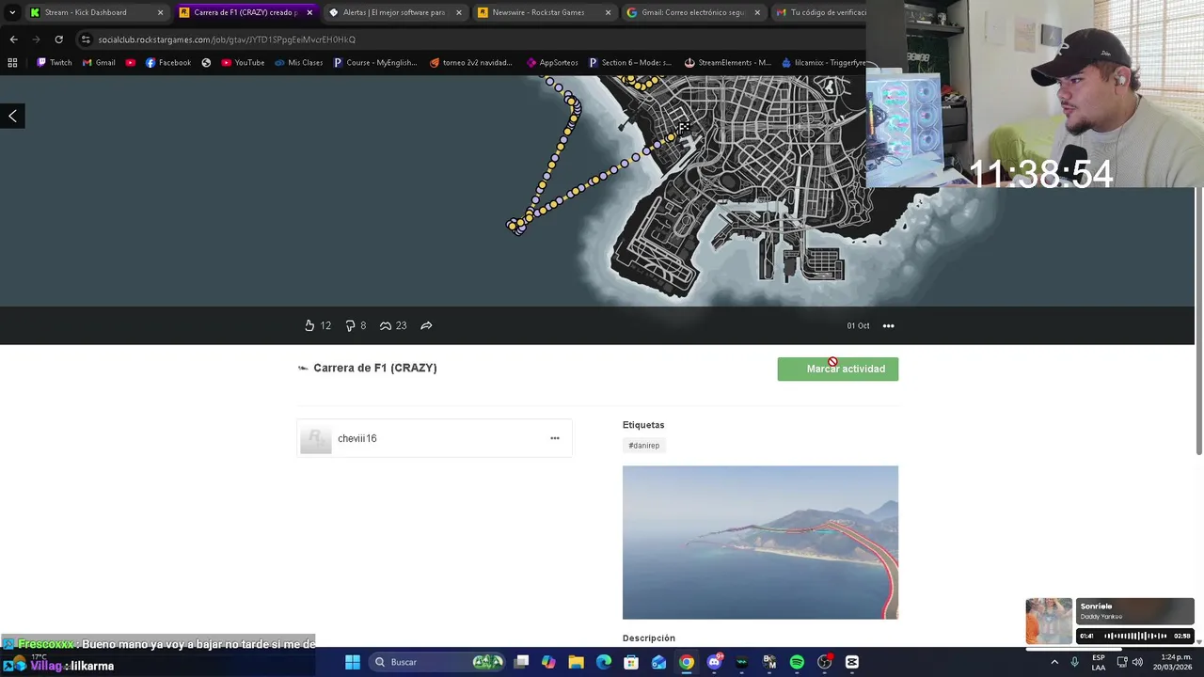Click the red YouTube icon bookmark after Gmail
The height and width of the screenshot is (677, 1204).
(x=130, y=63)
